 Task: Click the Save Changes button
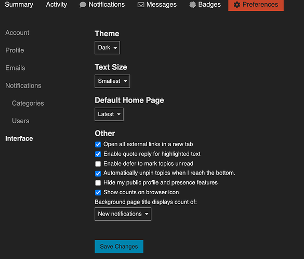tap(119, 247)
